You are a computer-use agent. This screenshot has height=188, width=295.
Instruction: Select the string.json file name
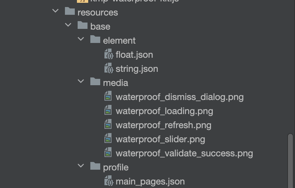click(x=137, y=69)
